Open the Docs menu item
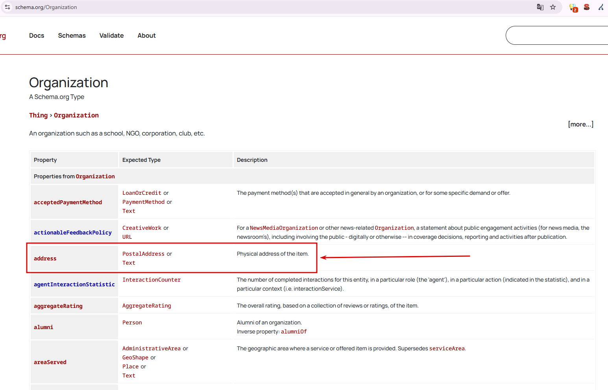Screen dimensions: 608x390 tap(37, 35)
